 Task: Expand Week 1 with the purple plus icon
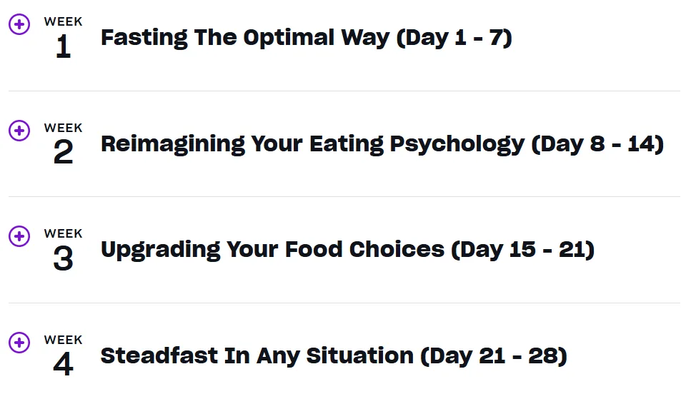(x=19, y=24)
